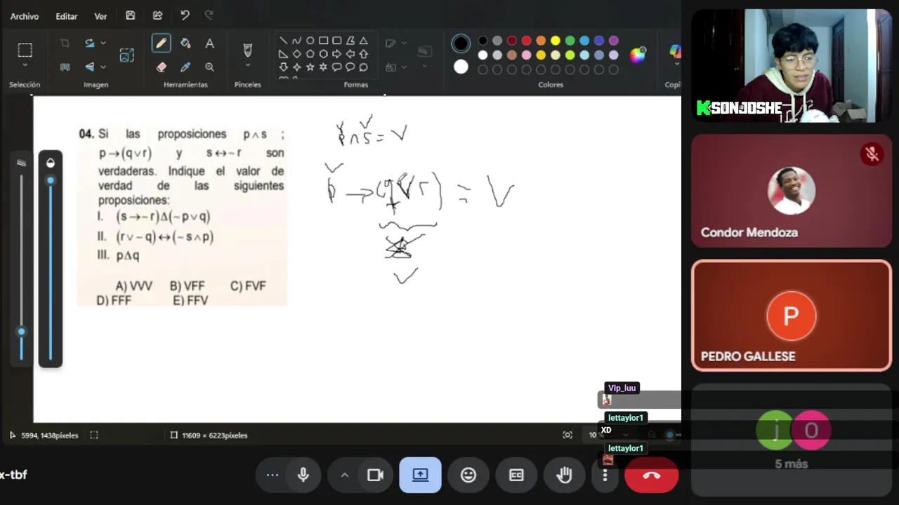This screenshot has height=505, width=899.
Task: Click the Layers icon in Paint
Action: (x=424, y=51)
